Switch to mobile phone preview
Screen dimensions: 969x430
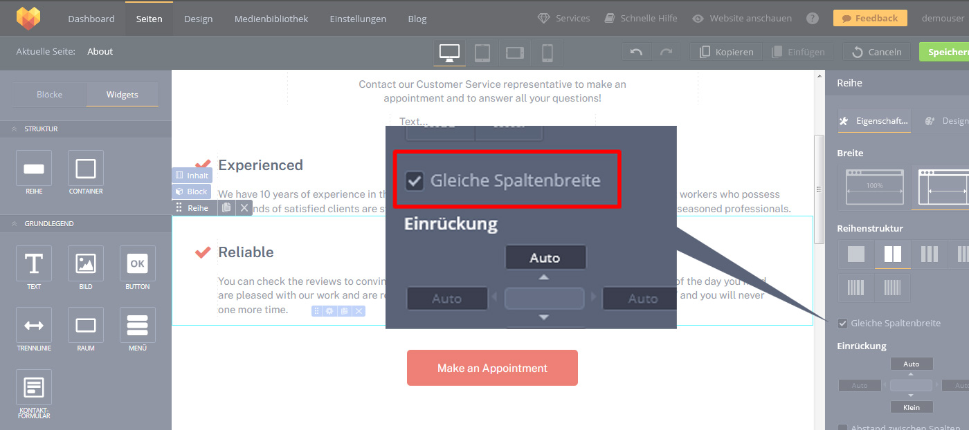(547, 53)
